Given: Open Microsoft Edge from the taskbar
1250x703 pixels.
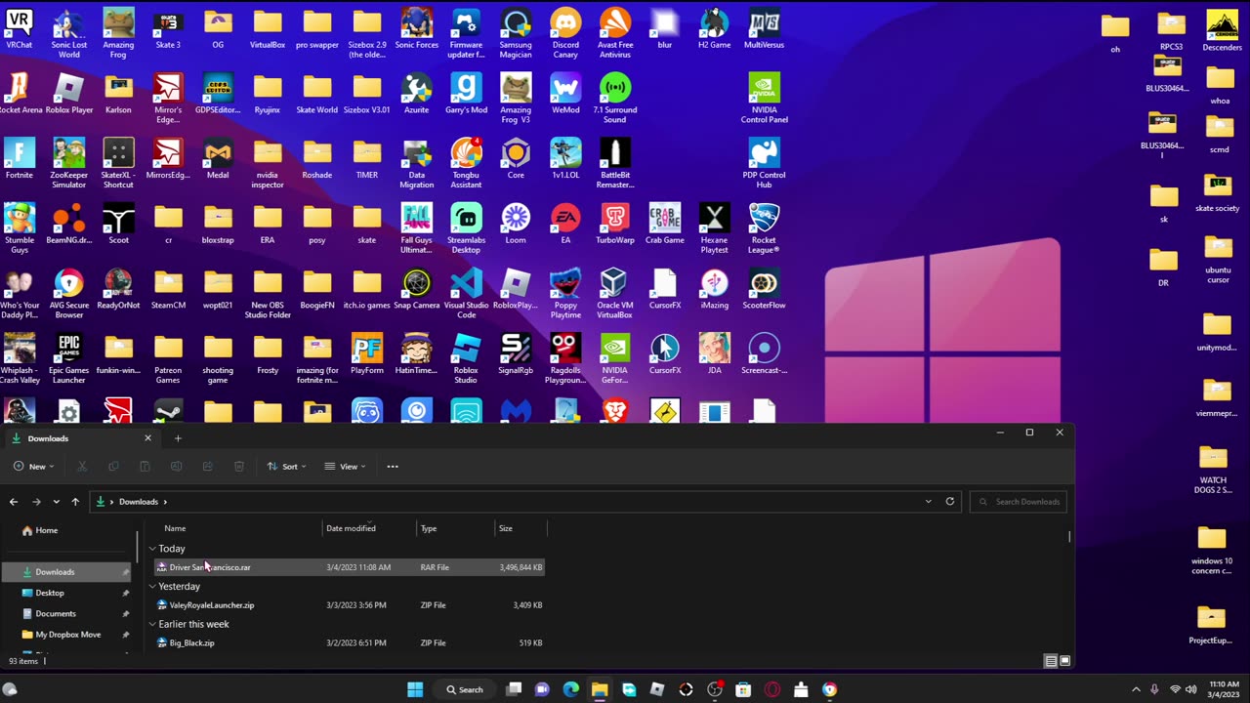Looking at the screenshot, I should tap(570, 689).
